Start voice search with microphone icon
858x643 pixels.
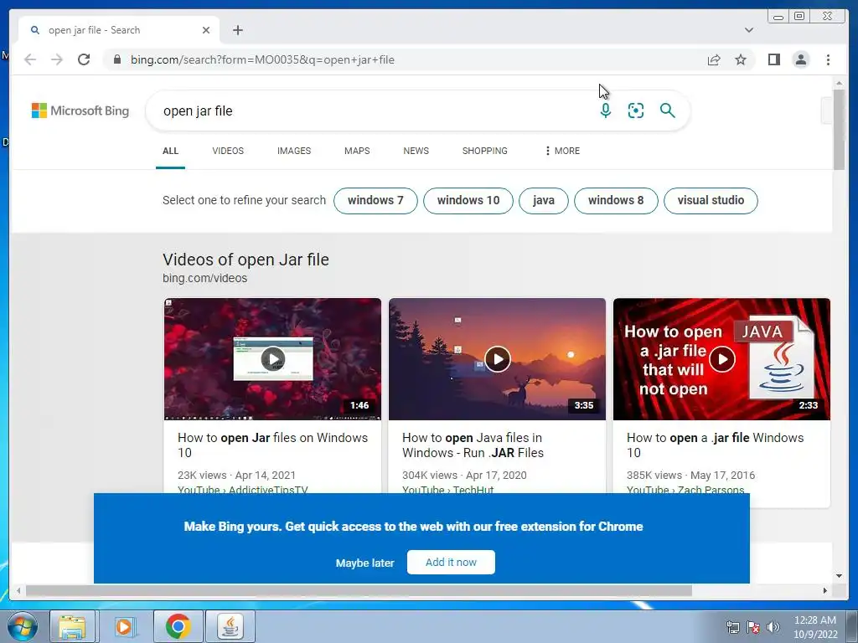tap(605, 111)
